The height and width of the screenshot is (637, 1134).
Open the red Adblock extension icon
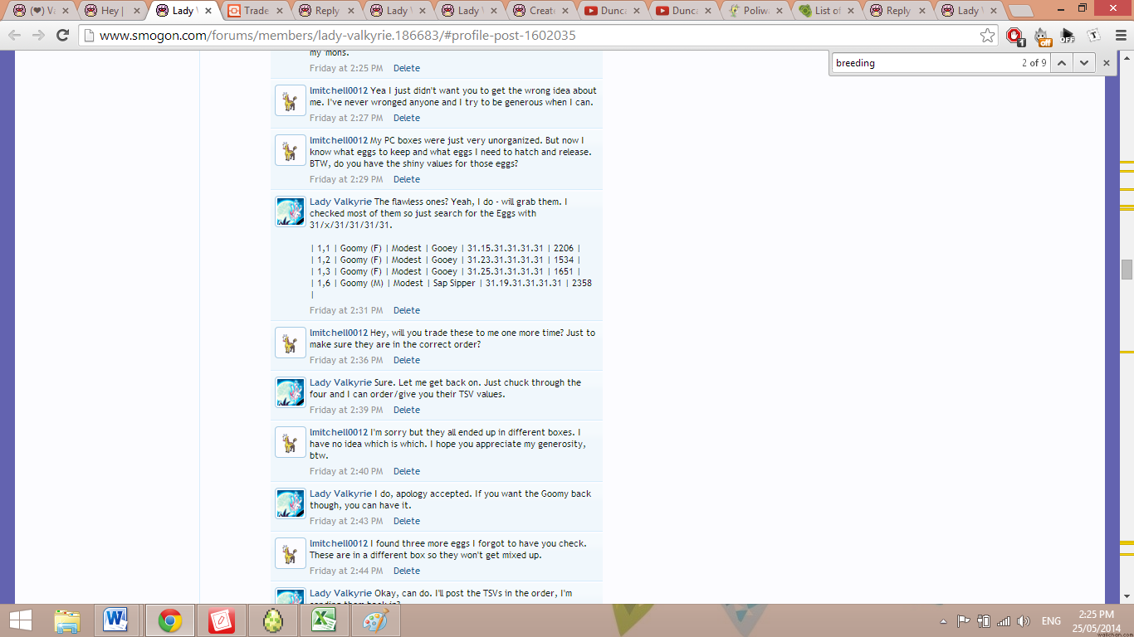pos(1014,36)
